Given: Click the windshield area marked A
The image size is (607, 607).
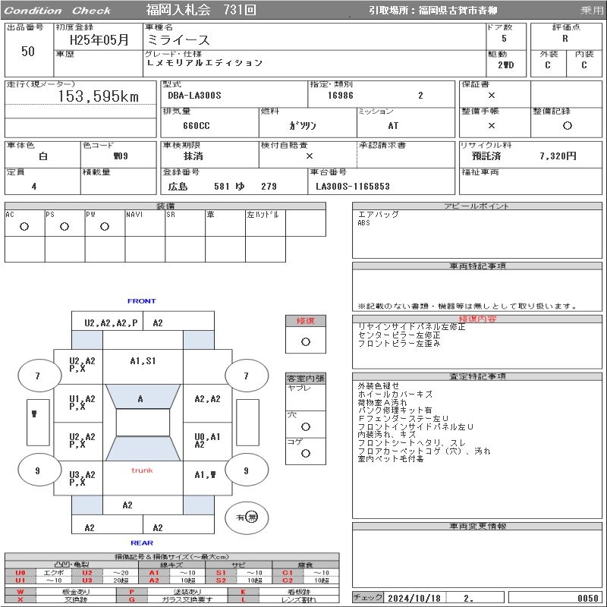Looking at the screenshot, I should coord(142,399).
